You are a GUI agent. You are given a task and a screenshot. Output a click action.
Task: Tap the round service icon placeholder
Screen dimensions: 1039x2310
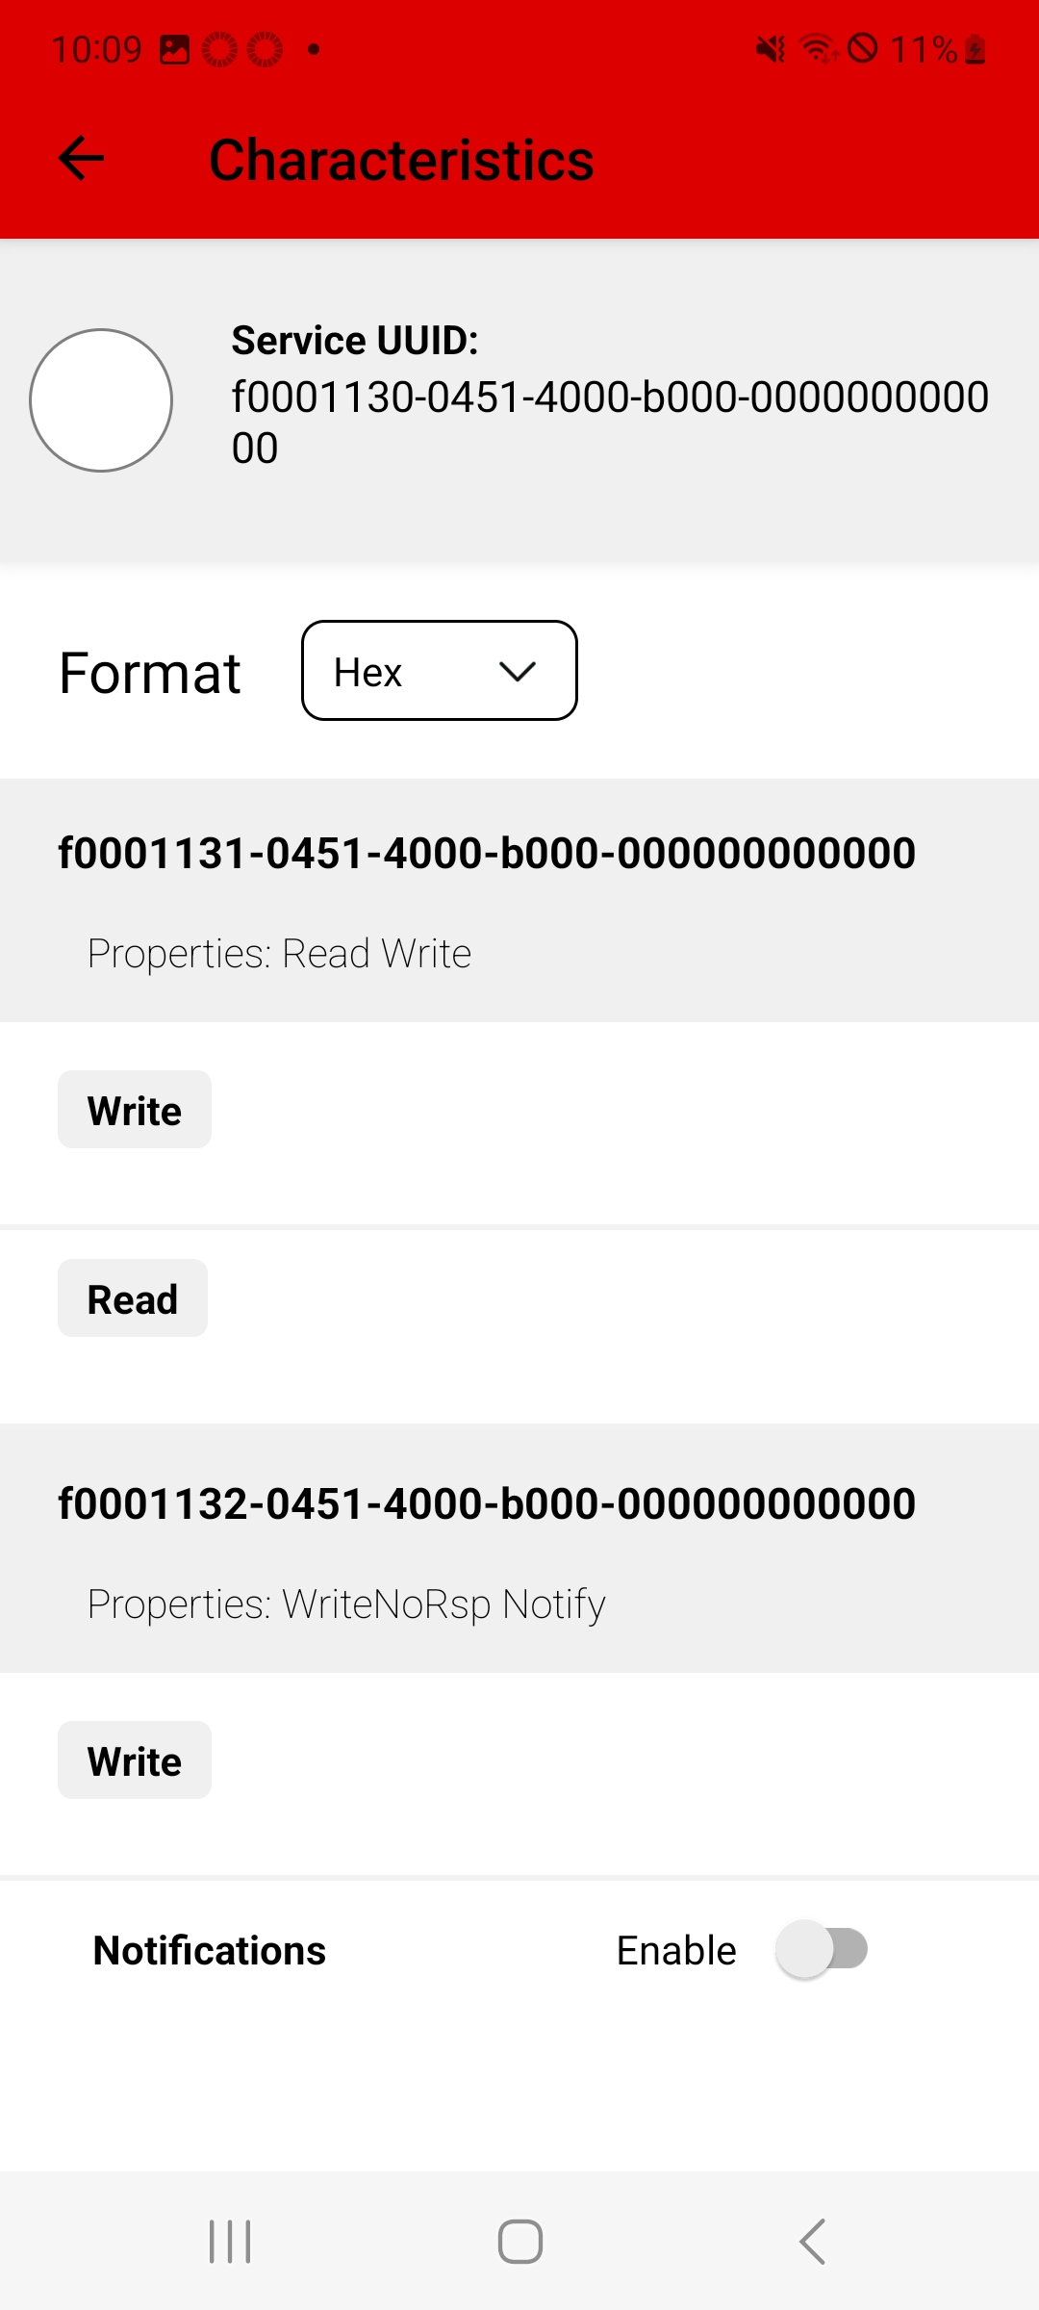[101, 400]
